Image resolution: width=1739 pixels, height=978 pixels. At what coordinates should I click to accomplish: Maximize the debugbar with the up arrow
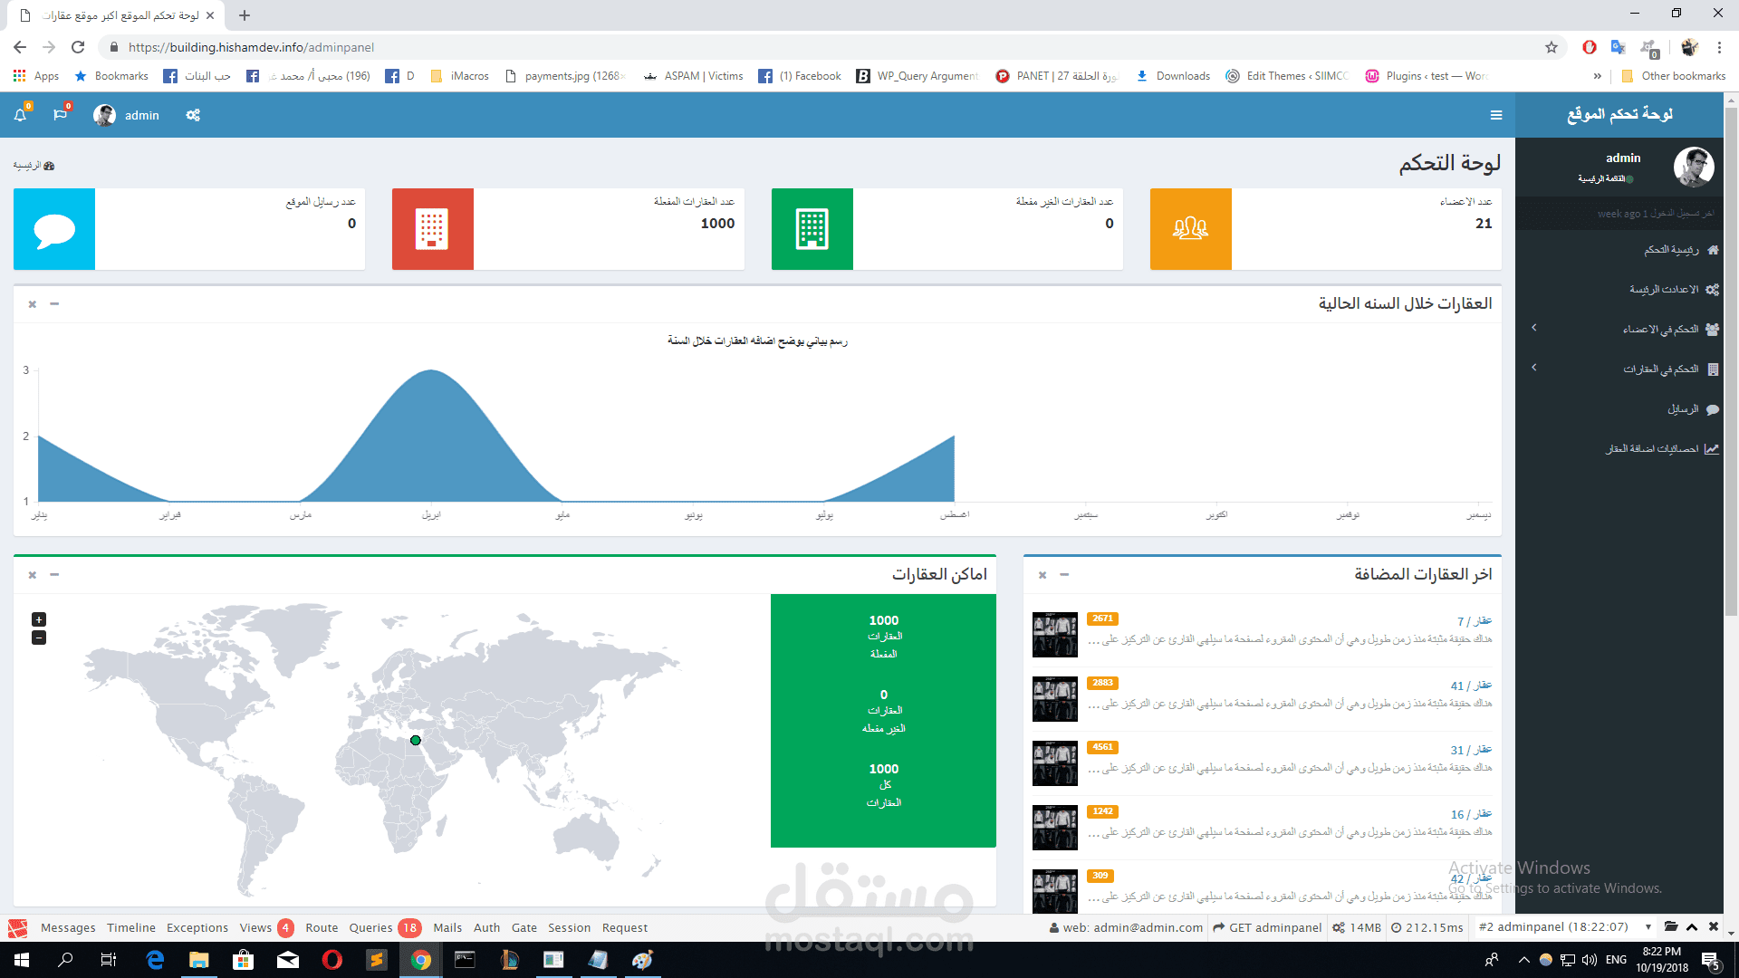(1692, 927)
